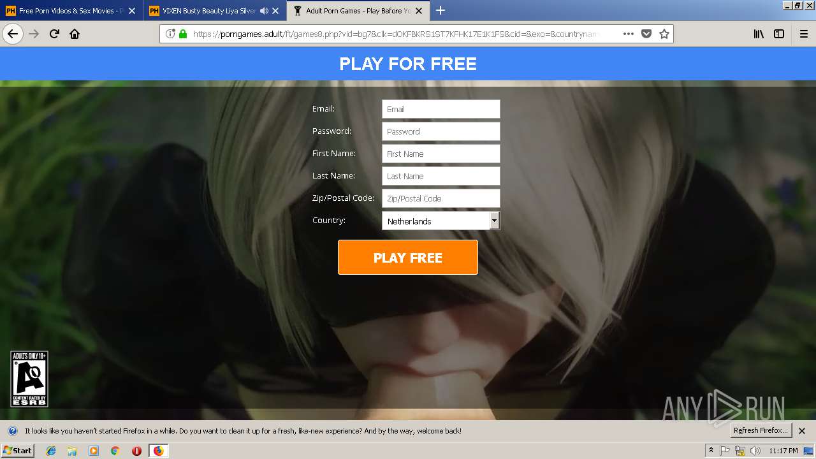
Task: Select the active Adult Games tab
Action: tap(358, 11)
